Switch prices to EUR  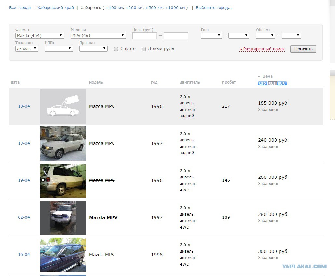tap(282, 83)
